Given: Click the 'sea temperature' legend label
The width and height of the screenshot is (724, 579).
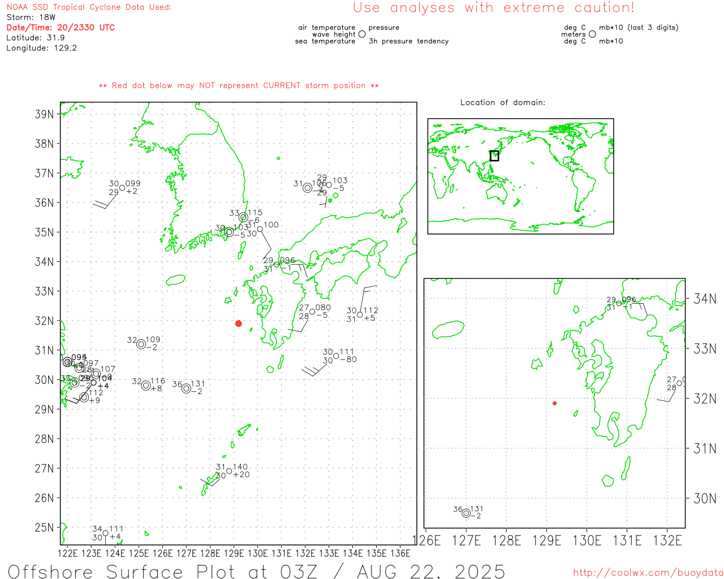Looking at the screenshot, I should (325, 41).
